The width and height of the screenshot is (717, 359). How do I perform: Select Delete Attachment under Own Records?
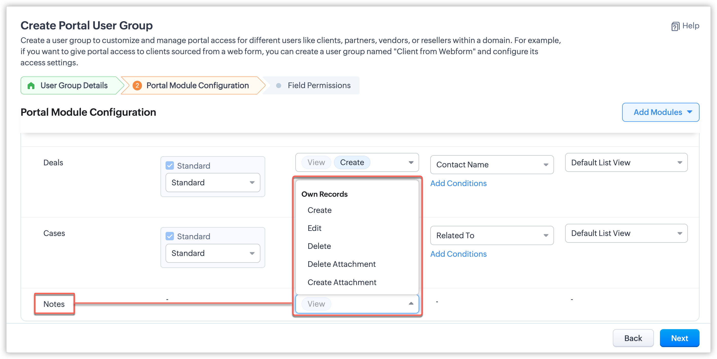coord(342,264)
